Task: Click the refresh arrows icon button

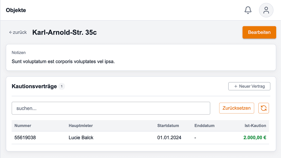Action: pyautogui.click(x=264, y=108)
